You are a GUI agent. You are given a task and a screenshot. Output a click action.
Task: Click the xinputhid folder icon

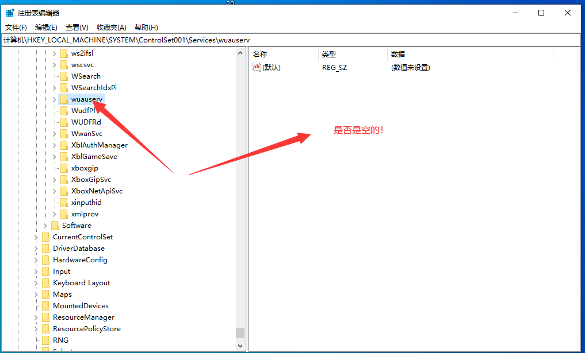(x=64, y=203)
